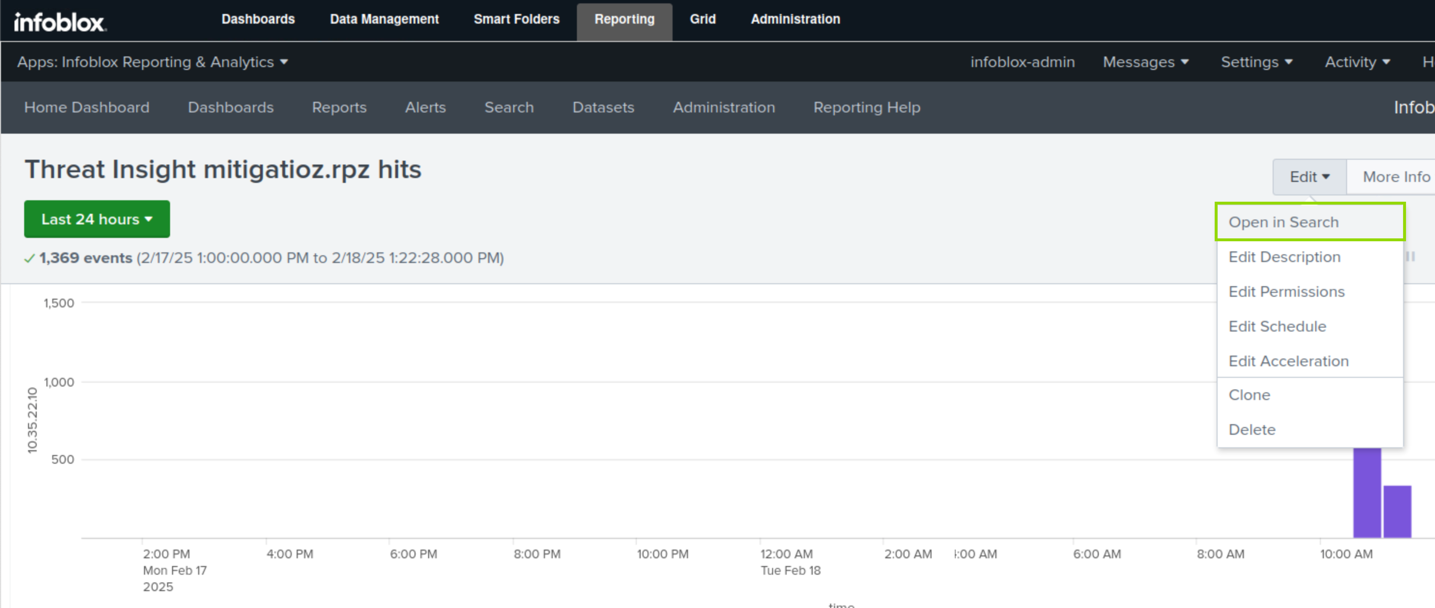Toggle the Edit dropdown button
Viewport: 1435px width, 608px height.
click(1309, 177)
